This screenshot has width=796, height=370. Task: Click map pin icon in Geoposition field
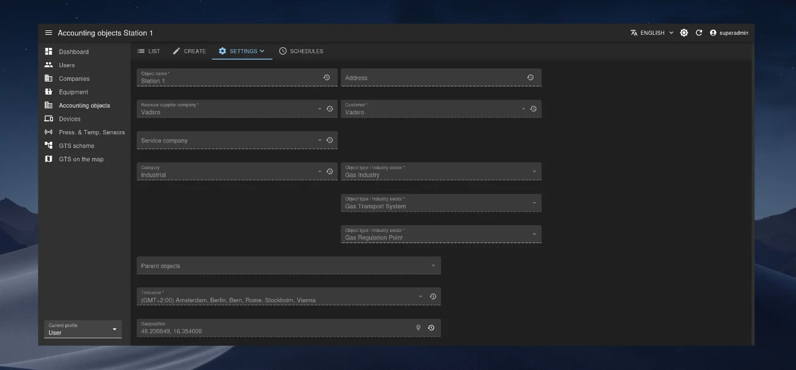pyautogui.click(x=419, y=328)
